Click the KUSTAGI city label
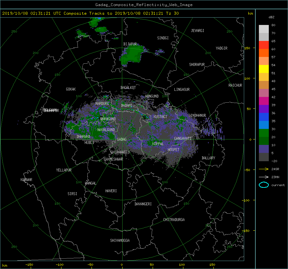Screen dimensions: 288x269 [x=160, y=117]
